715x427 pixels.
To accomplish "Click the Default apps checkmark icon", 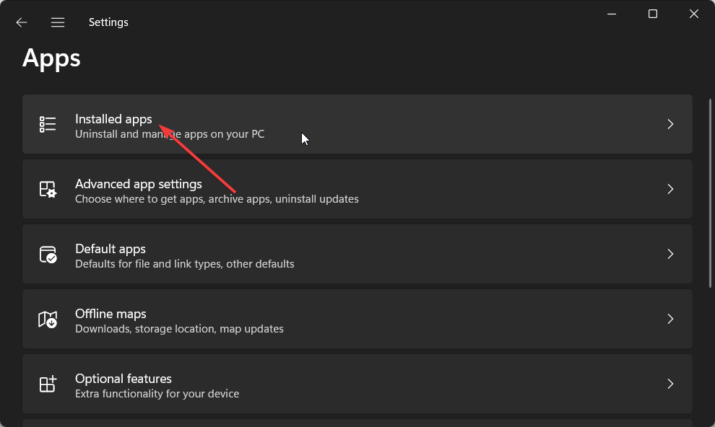I will point(48,254).
